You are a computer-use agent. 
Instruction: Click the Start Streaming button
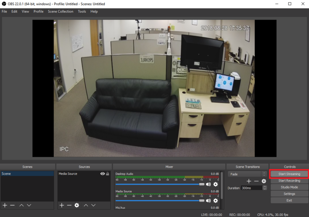[x=289, y=174]
